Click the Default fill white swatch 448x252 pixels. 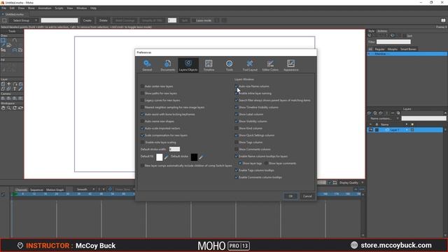[160, 157]
